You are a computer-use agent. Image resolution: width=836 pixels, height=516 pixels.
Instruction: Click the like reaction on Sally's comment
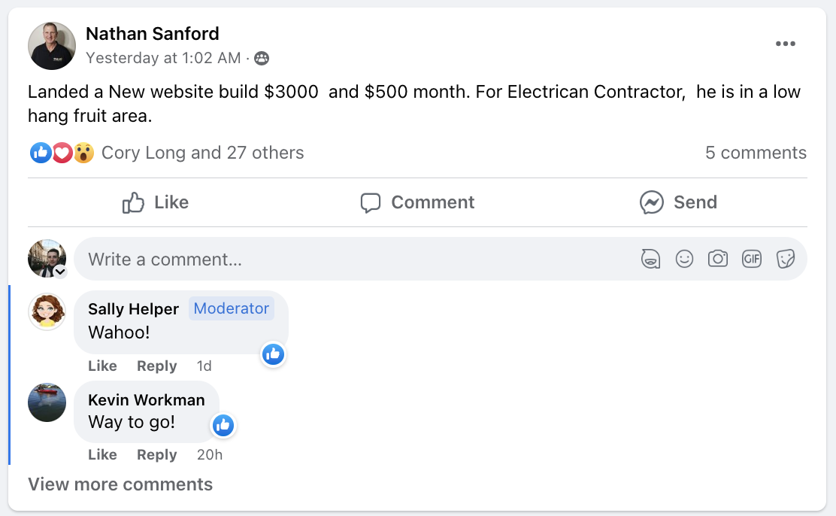click(x=273, y=354)
